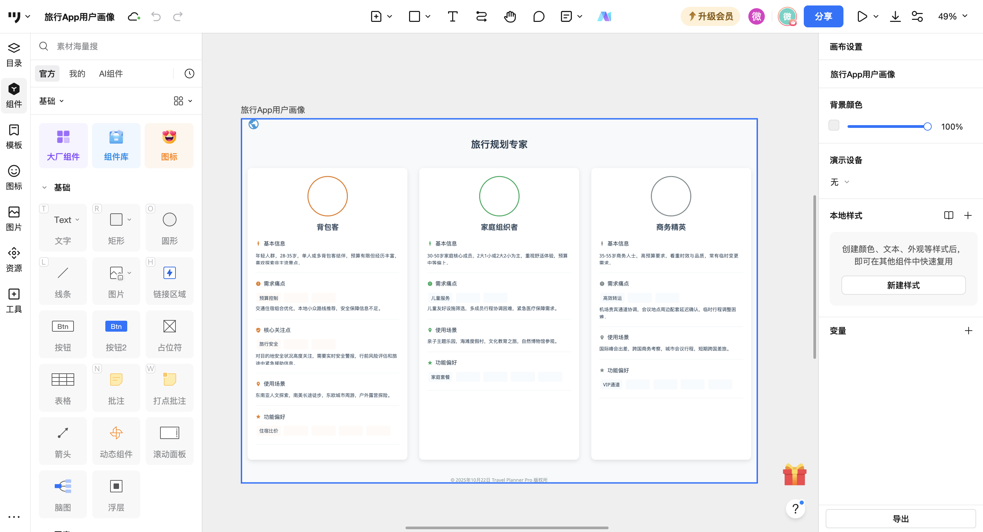Click the 分享 share button
This screenshot has width=983, height=532.
[x=823, y=16]
